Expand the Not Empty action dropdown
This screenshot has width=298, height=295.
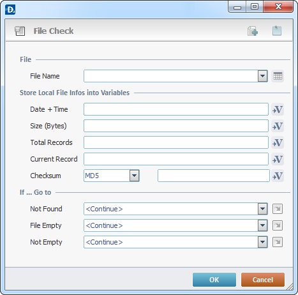pyautogui.click(x=263, y=242)
